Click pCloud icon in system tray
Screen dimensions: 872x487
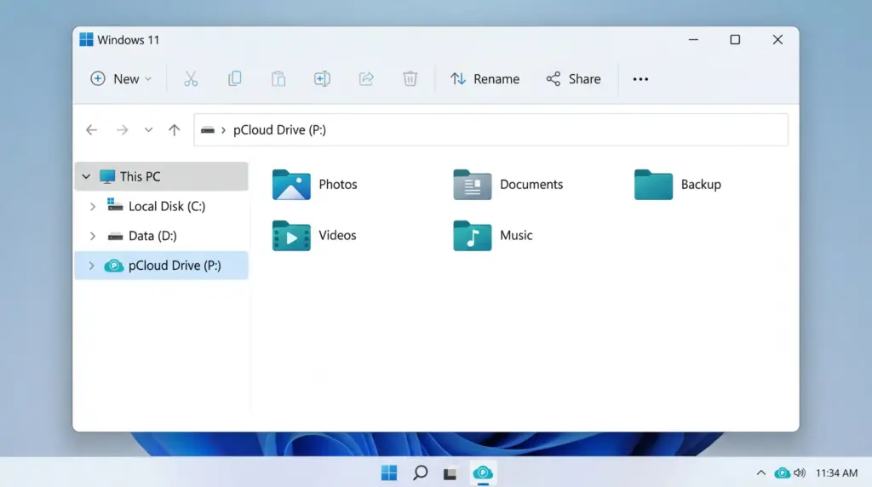(782, 473)
